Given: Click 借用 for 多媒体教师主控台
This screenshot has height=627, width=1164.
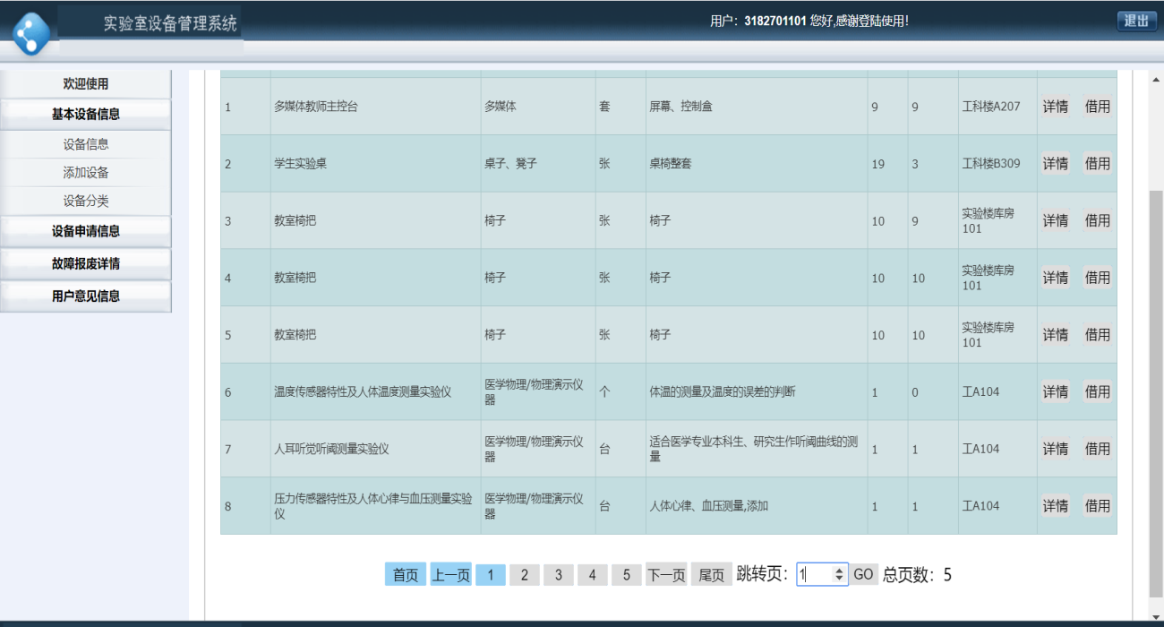Looking at the screenshot, I should [1098, 107].
